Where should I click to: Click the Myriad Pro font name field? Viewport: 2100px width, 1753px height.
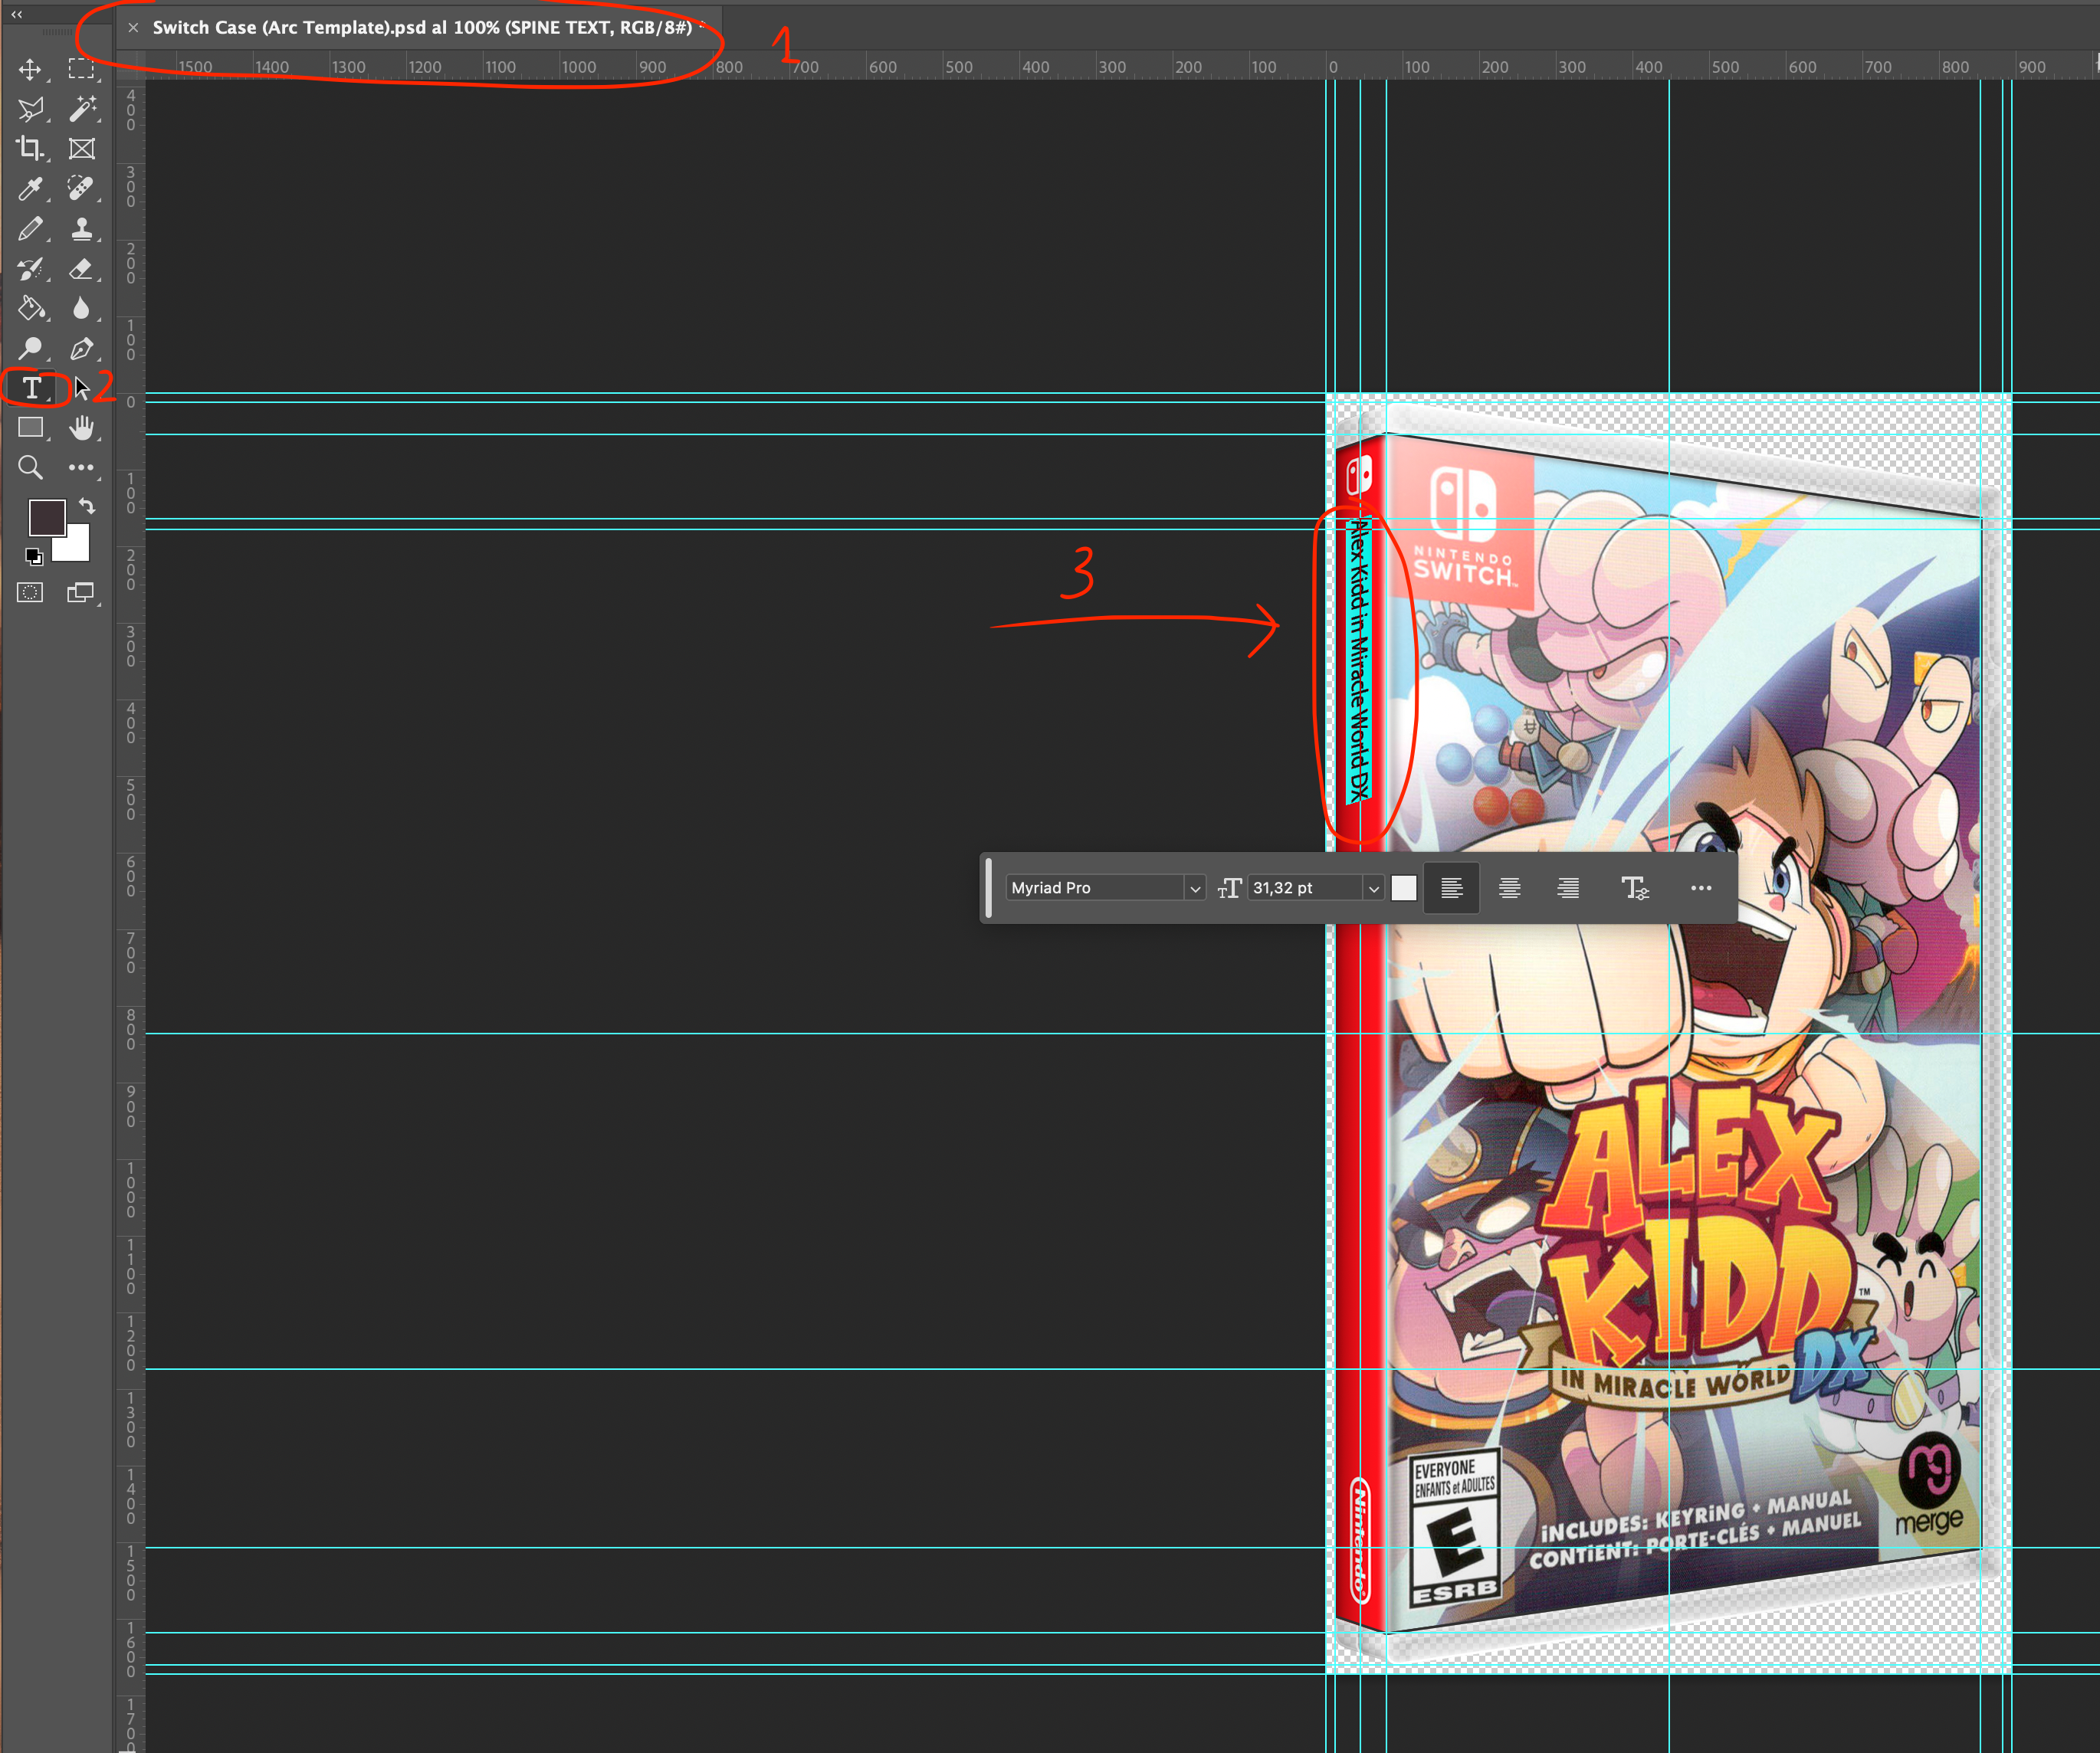coord(1095,889)
